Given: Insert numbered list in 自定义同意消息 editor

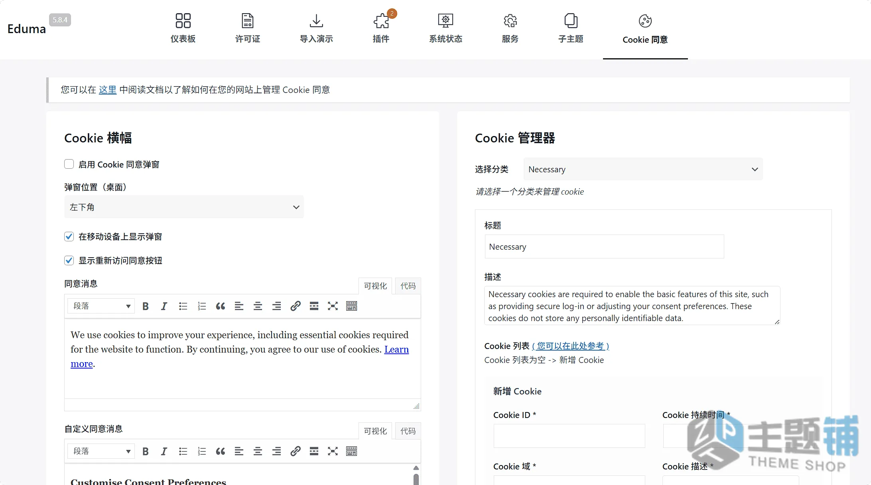Looking at the screenshot, I should 202,451.
